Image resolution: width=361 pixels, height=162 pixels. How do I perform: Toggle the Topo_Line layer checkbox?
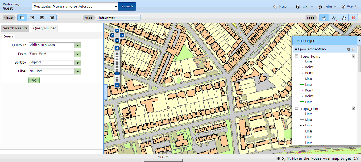coord(354,108)
